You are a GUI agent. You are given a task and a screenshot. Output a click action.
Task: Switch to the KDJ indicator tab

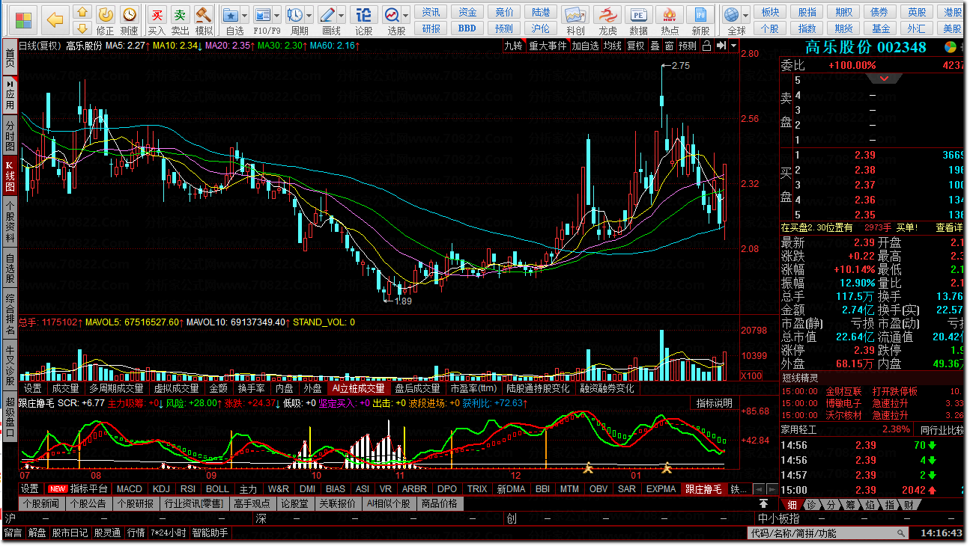coord(161,489)
